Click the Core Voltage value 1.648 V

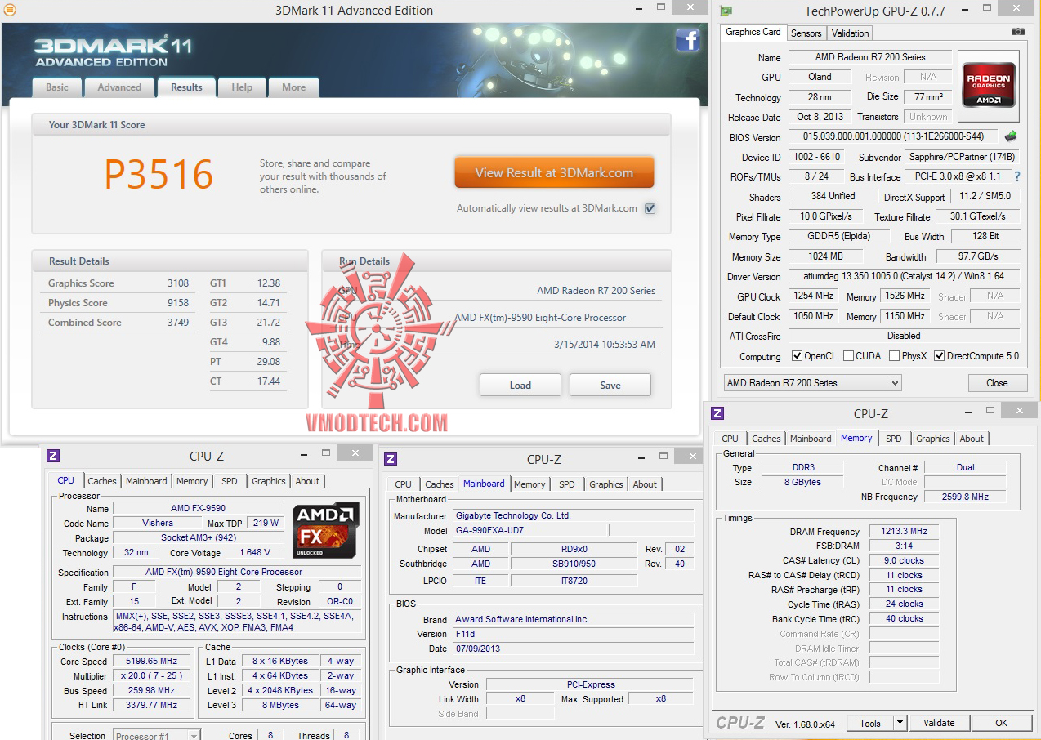click(256, 553)
